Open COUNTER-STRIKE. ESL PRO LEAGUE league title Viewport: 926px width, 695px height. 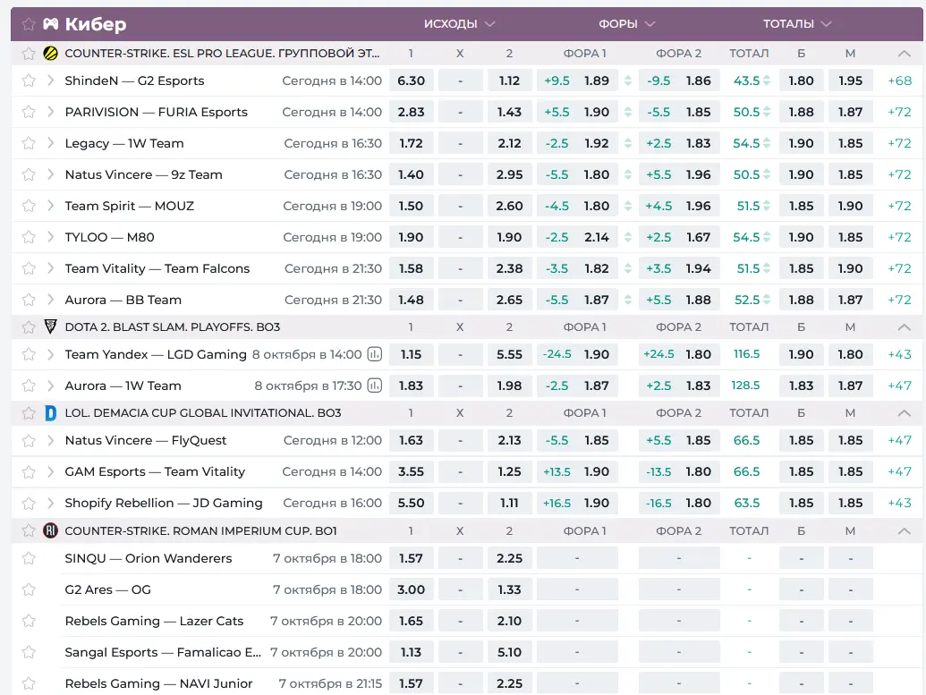222,53
